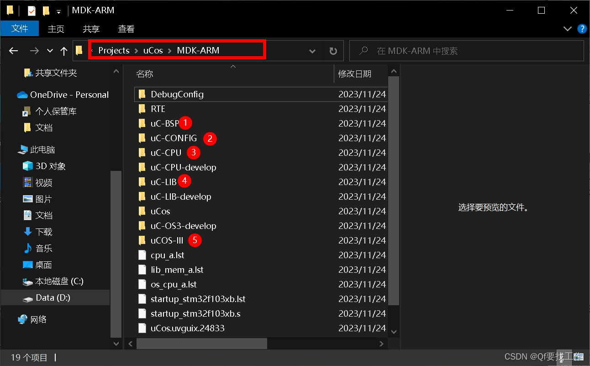The width and height of the screenshot is (590, 366).
Task: Click the file list vertical scrollbar
Action: tap(394, 191)
